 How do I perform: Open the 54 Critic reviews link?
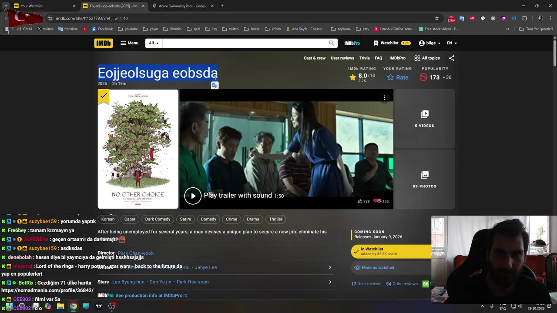click(402, 284)
